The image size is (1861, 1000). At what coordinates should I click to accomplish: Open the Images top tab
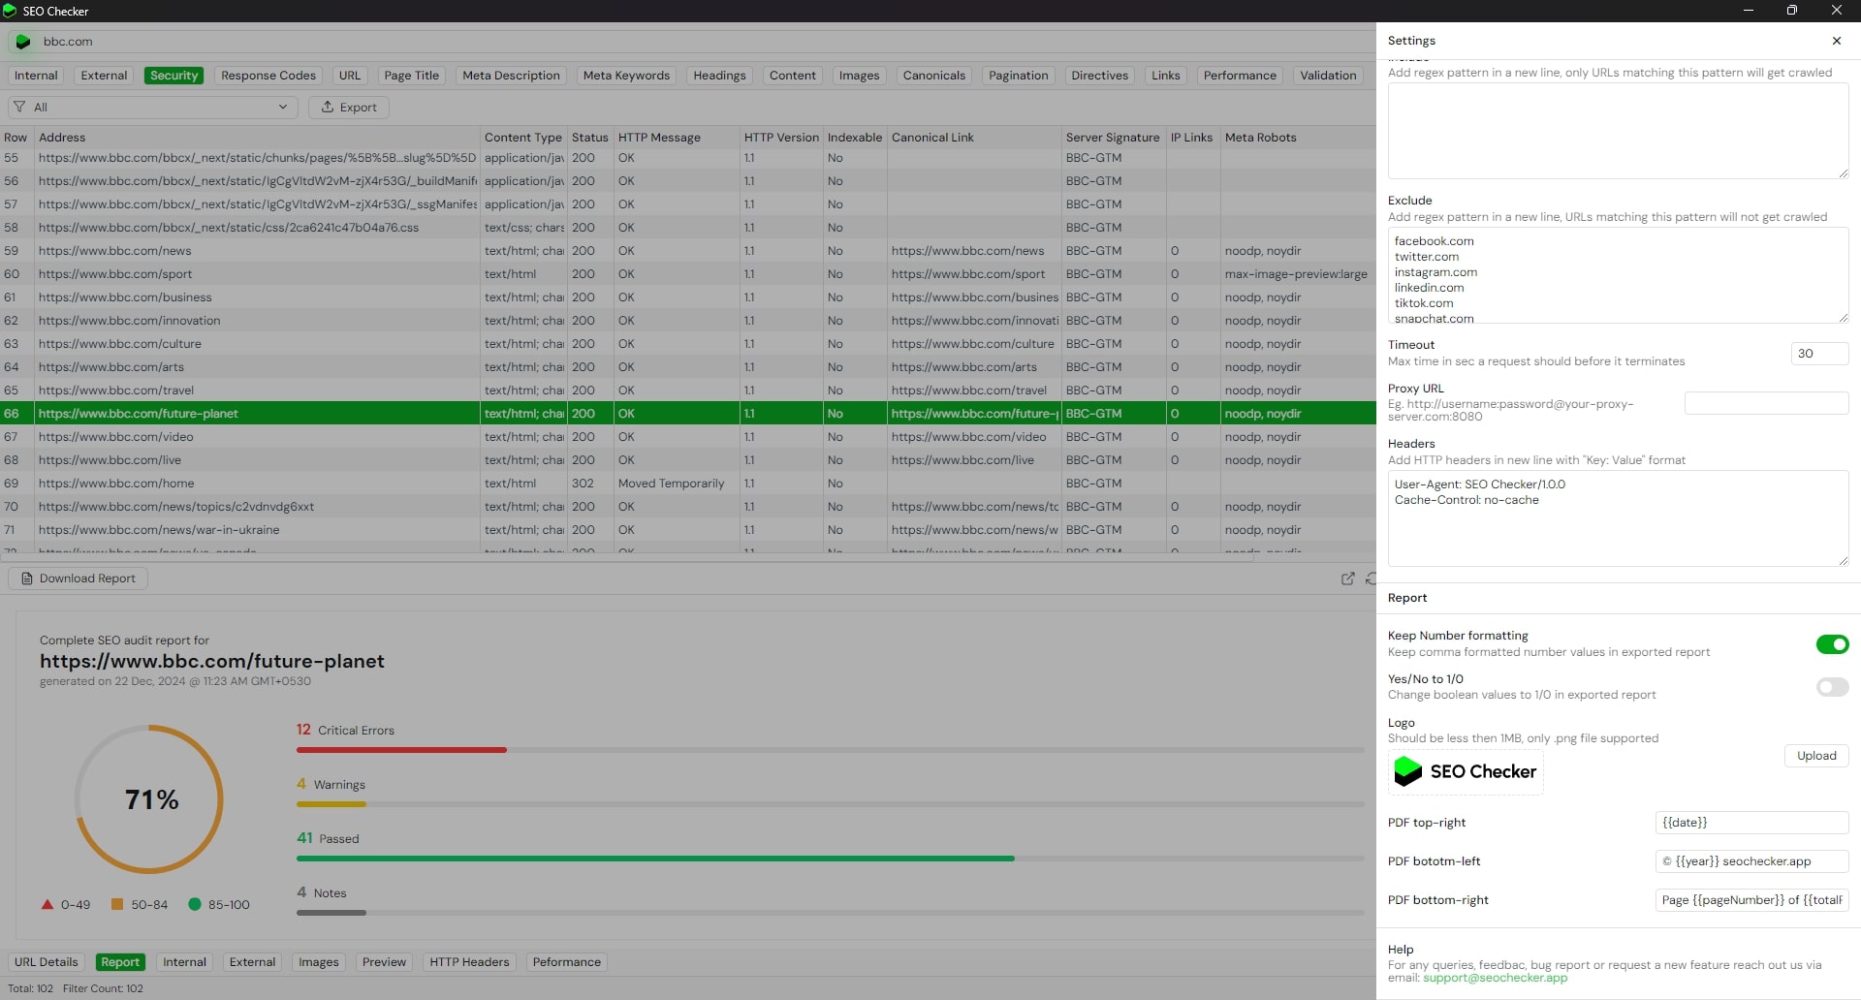pyautogui.click(x=859, y=76)
